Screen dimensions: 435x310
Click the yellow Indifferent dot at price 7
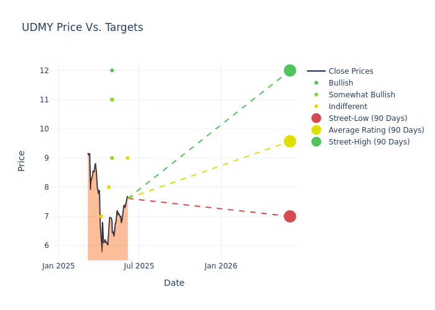(101, 216)
